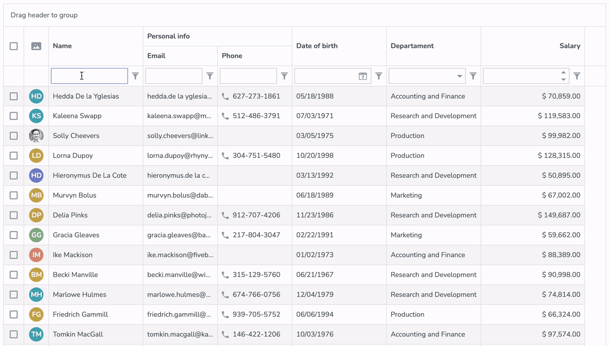Image resolution: width=609 pixels, height=346 pixels.
Task: Click the Personal info group header
Action: click(218, 36)
